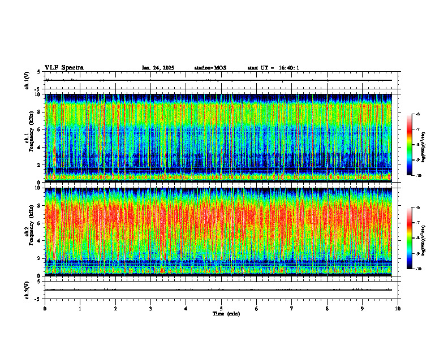
Task: Click the time axis tick label '5'
Action: coord(221,309)
